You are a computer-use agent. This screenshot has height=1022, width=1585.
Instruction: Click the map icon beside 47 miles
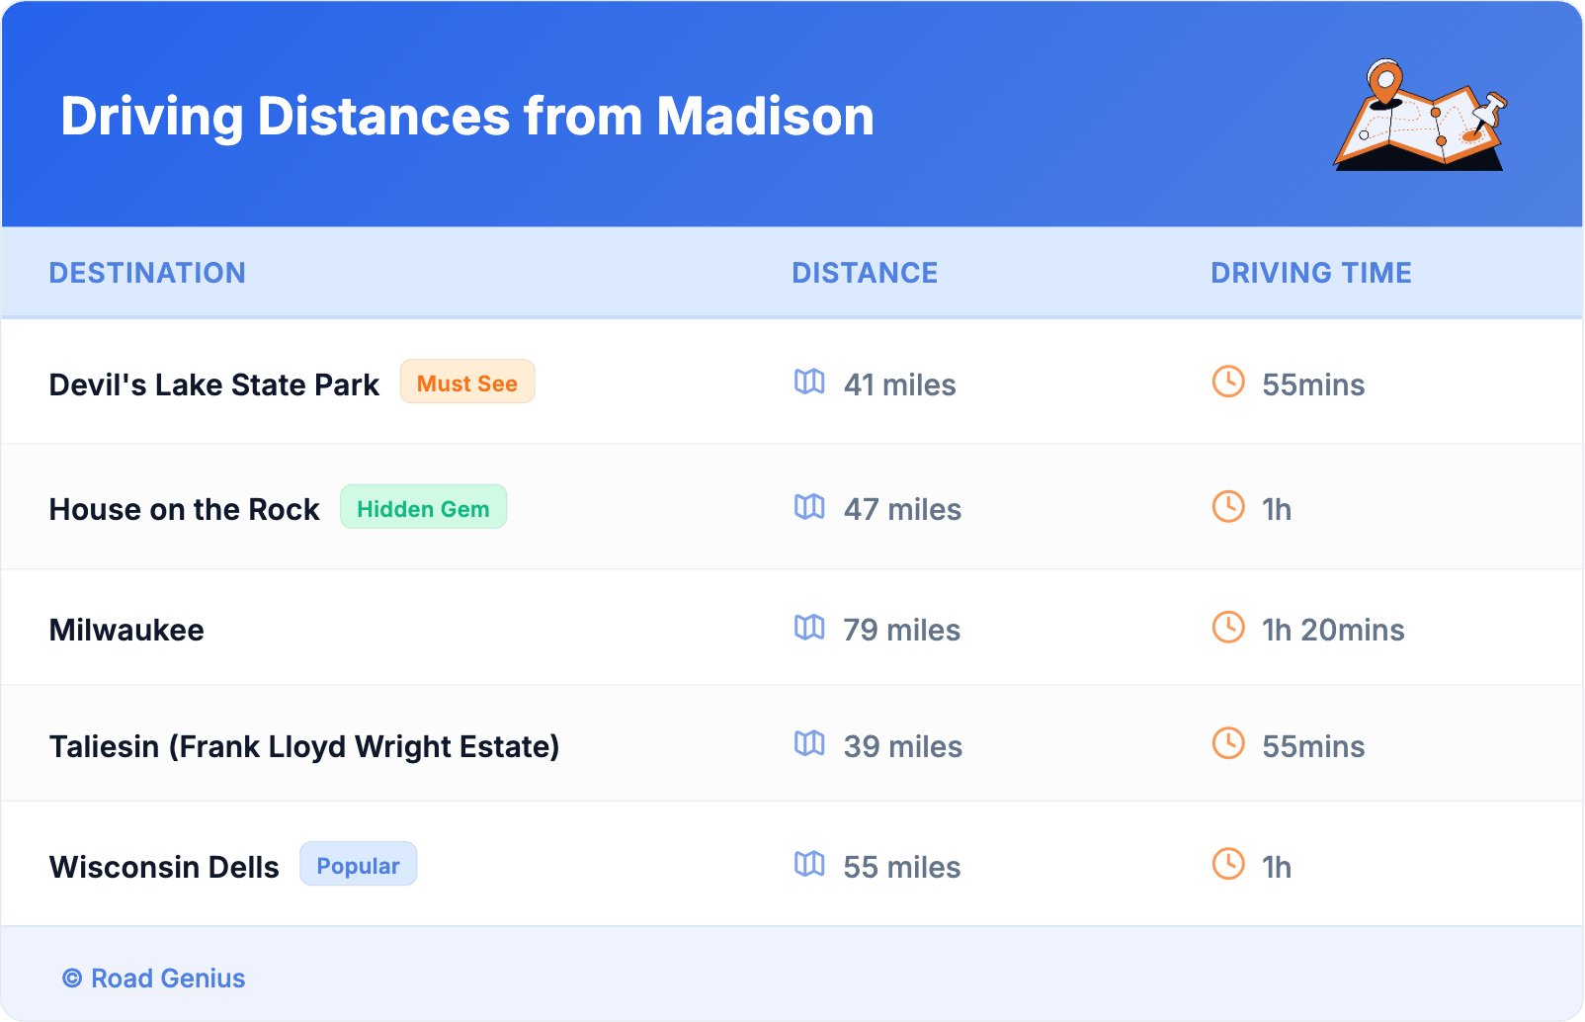pos(809,507)
